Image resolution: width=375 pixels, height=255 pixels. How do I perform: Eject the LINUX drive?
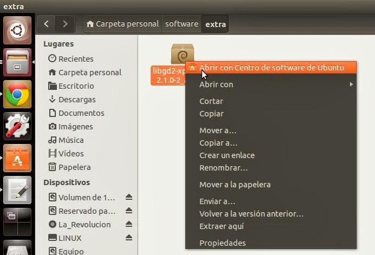[129, 238]
